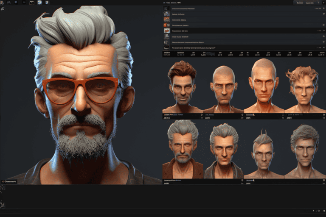Click the rightmost icon in bottom status bar
Image resolution: width=326 pixels, height=217 pixels.
324,211
